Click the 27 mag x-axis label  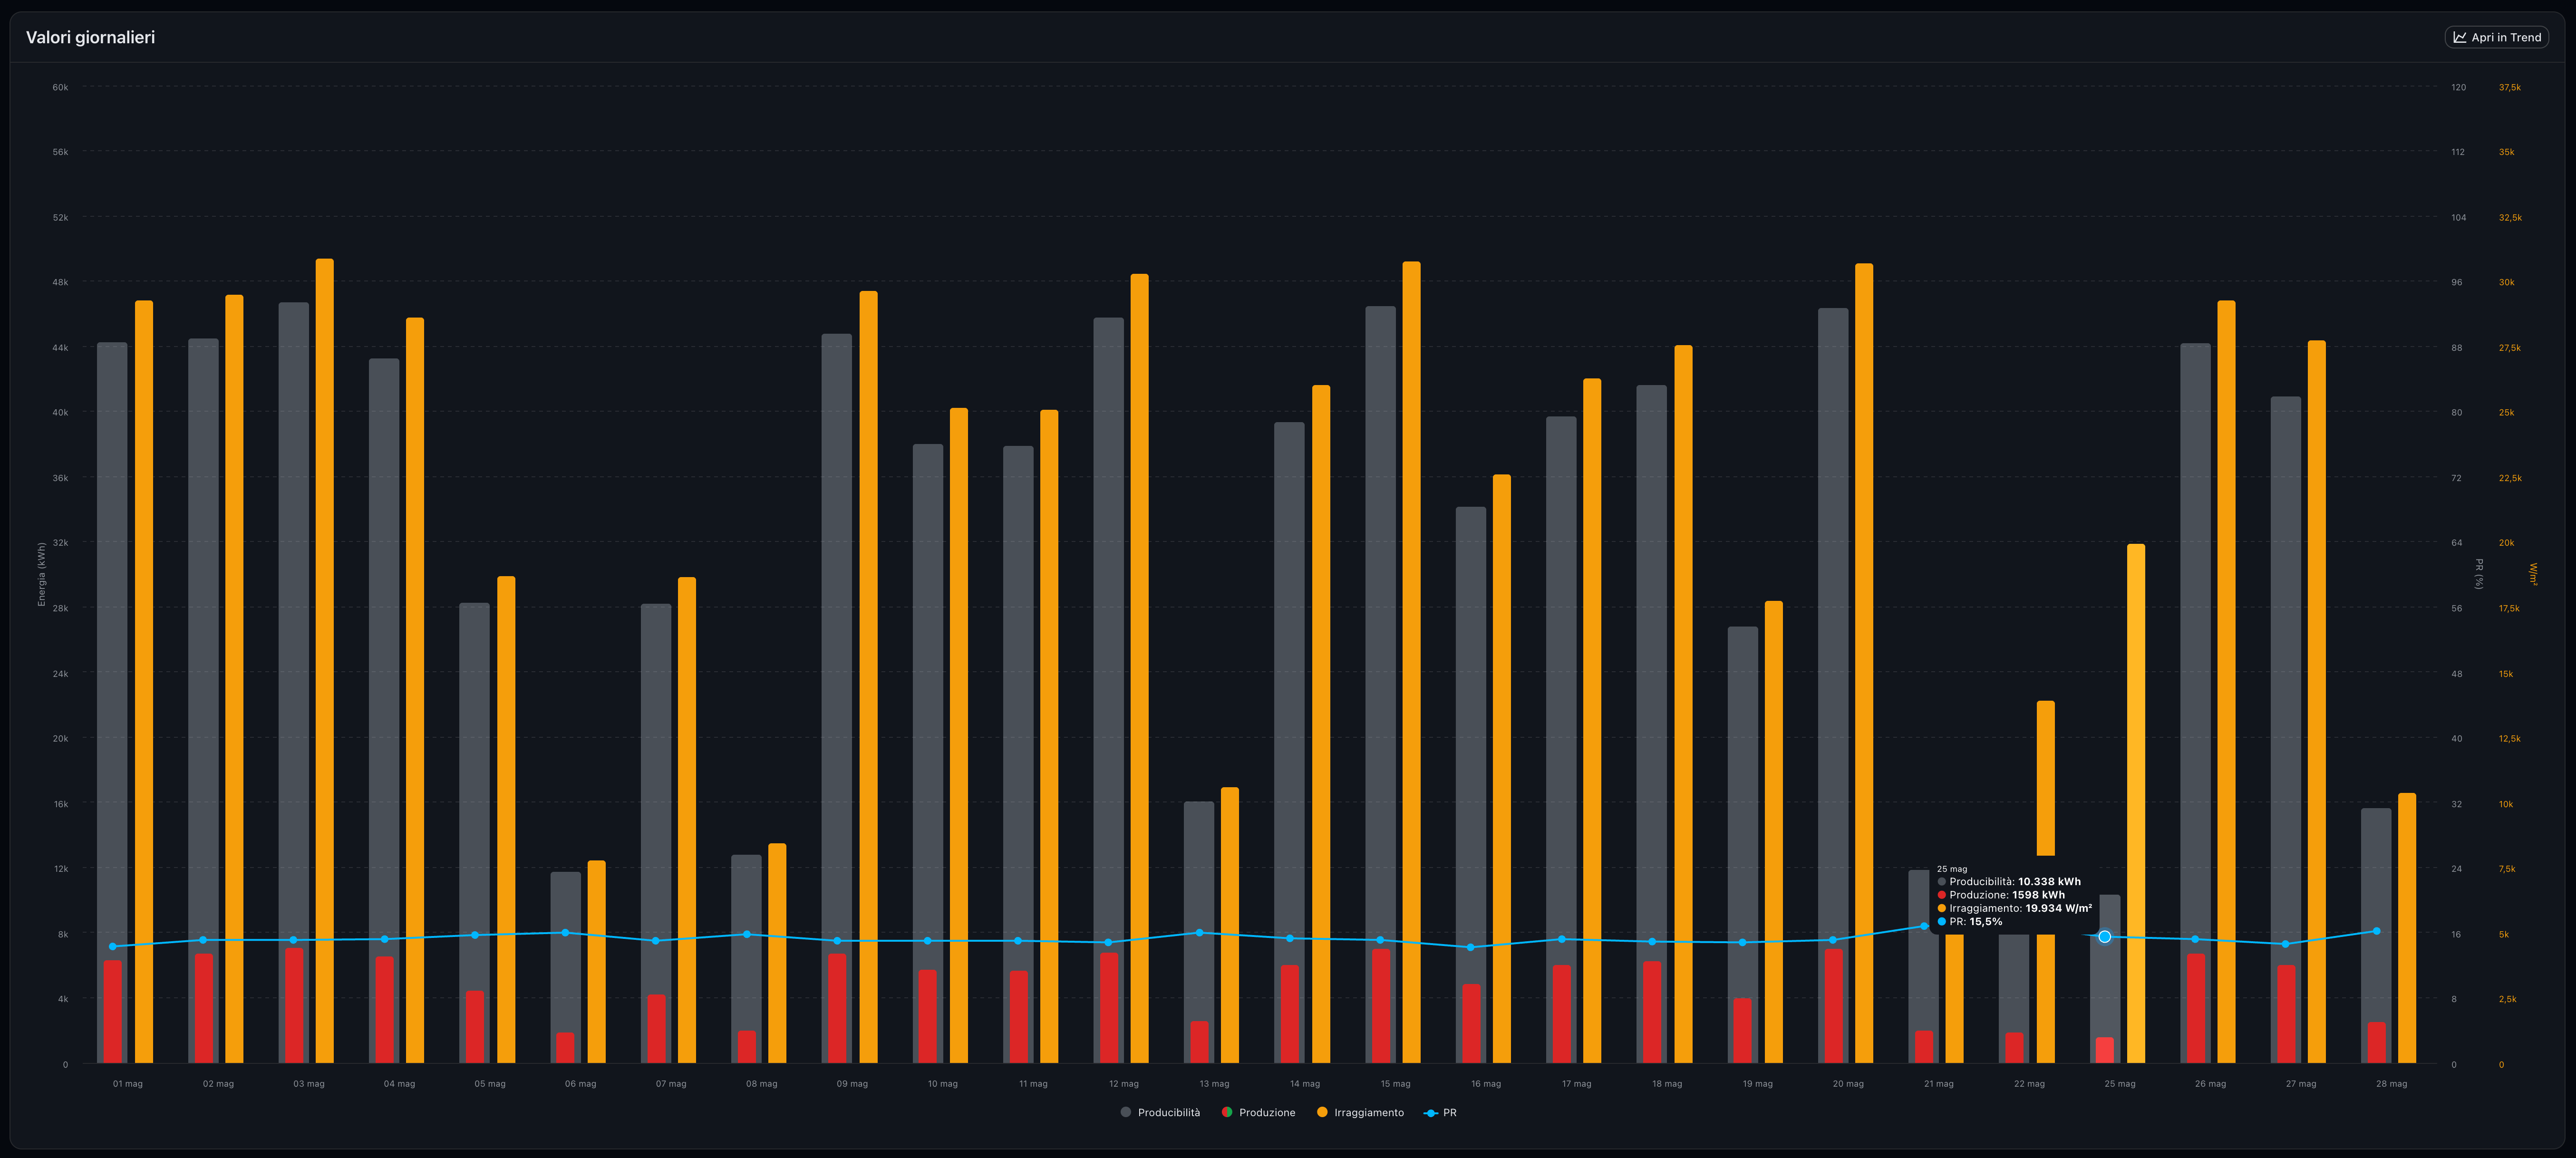[x=2301, y=1083]
